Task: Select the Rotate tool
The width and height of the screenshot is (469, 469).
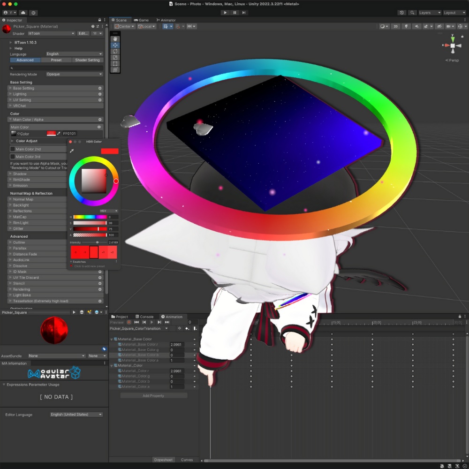Action: point(115,51)
